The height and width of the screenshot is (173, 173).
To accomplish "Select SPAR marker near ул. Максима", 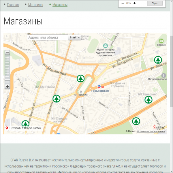I will (158, 60).
